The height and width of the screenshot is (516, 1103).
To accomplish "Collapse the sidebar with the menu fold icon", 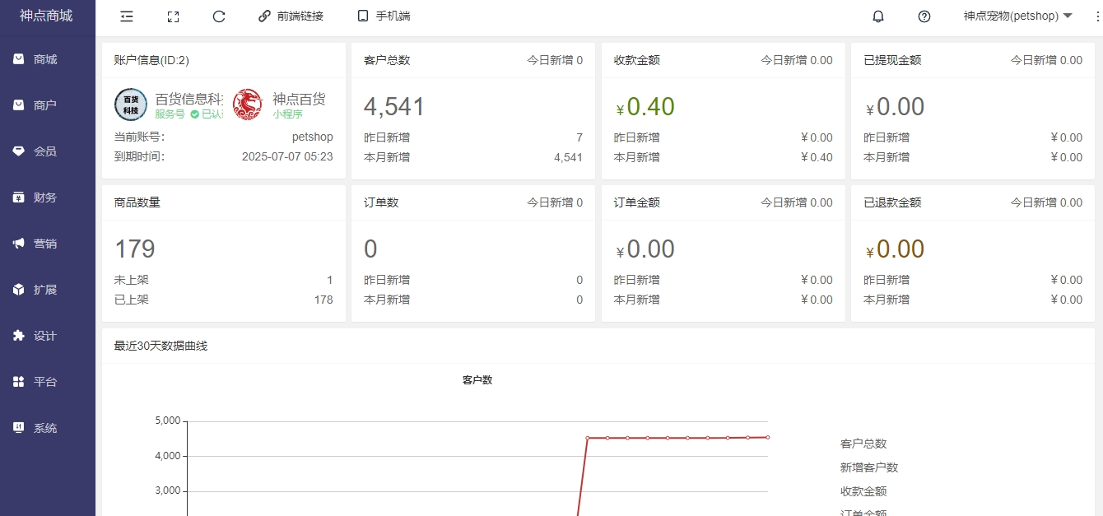I will point(127,16).
